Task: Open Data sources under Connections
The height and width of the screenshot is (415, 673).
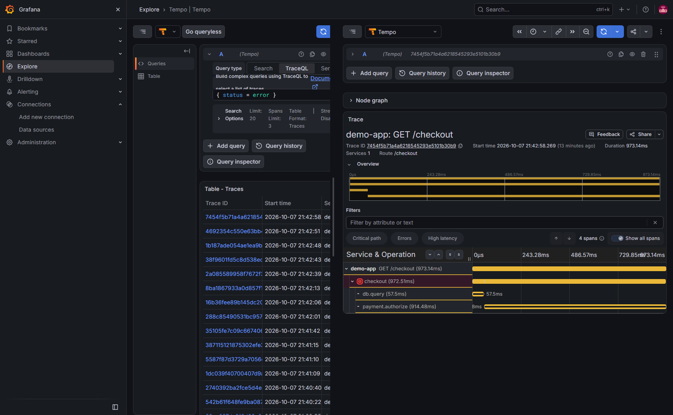Action: coord(36,130)
